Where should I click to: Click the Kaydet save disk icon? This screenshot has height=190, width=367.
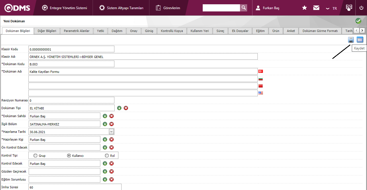click(351, 40)
